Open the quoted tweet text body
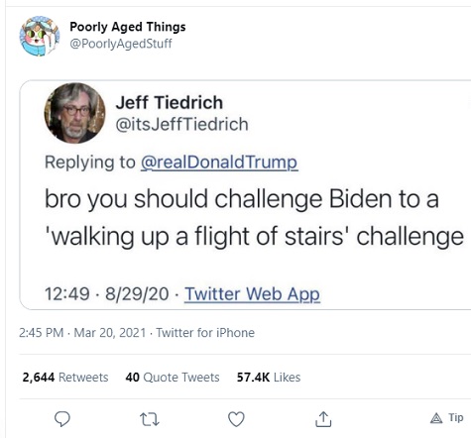The width and height of the screenshot is (471, 438). point(254,218)
